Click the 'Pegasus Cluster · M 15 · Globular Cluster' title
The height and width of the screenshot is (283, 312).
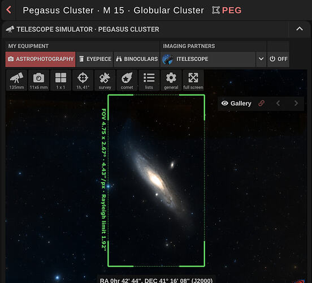113,10
